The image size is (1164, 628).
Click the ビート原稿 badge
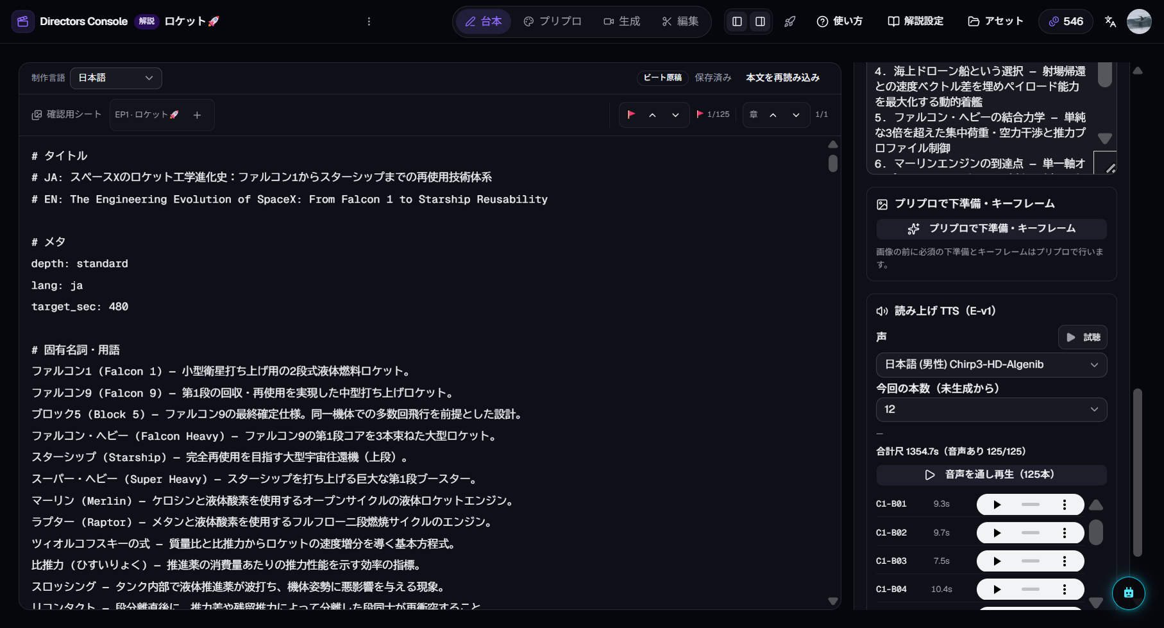[x=662, y=78]
